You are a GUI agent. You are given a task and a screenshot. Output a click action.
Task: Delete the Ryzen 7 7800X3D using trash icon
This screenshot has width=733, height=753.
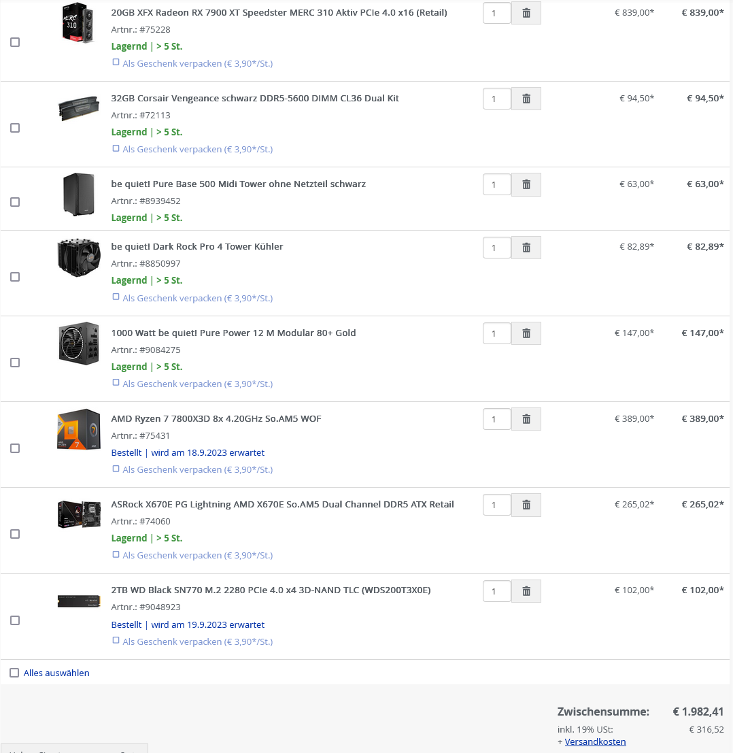526,419
